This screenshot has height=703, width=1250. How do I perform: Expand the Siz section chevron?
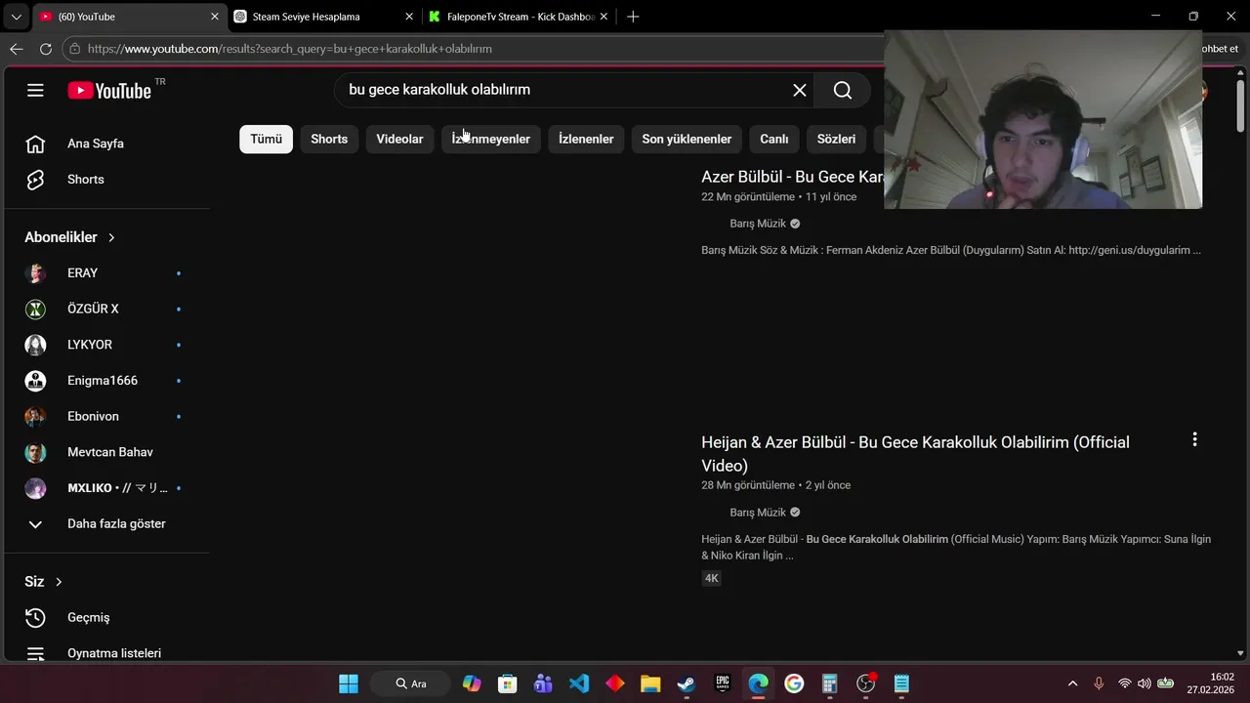[59, 582]
